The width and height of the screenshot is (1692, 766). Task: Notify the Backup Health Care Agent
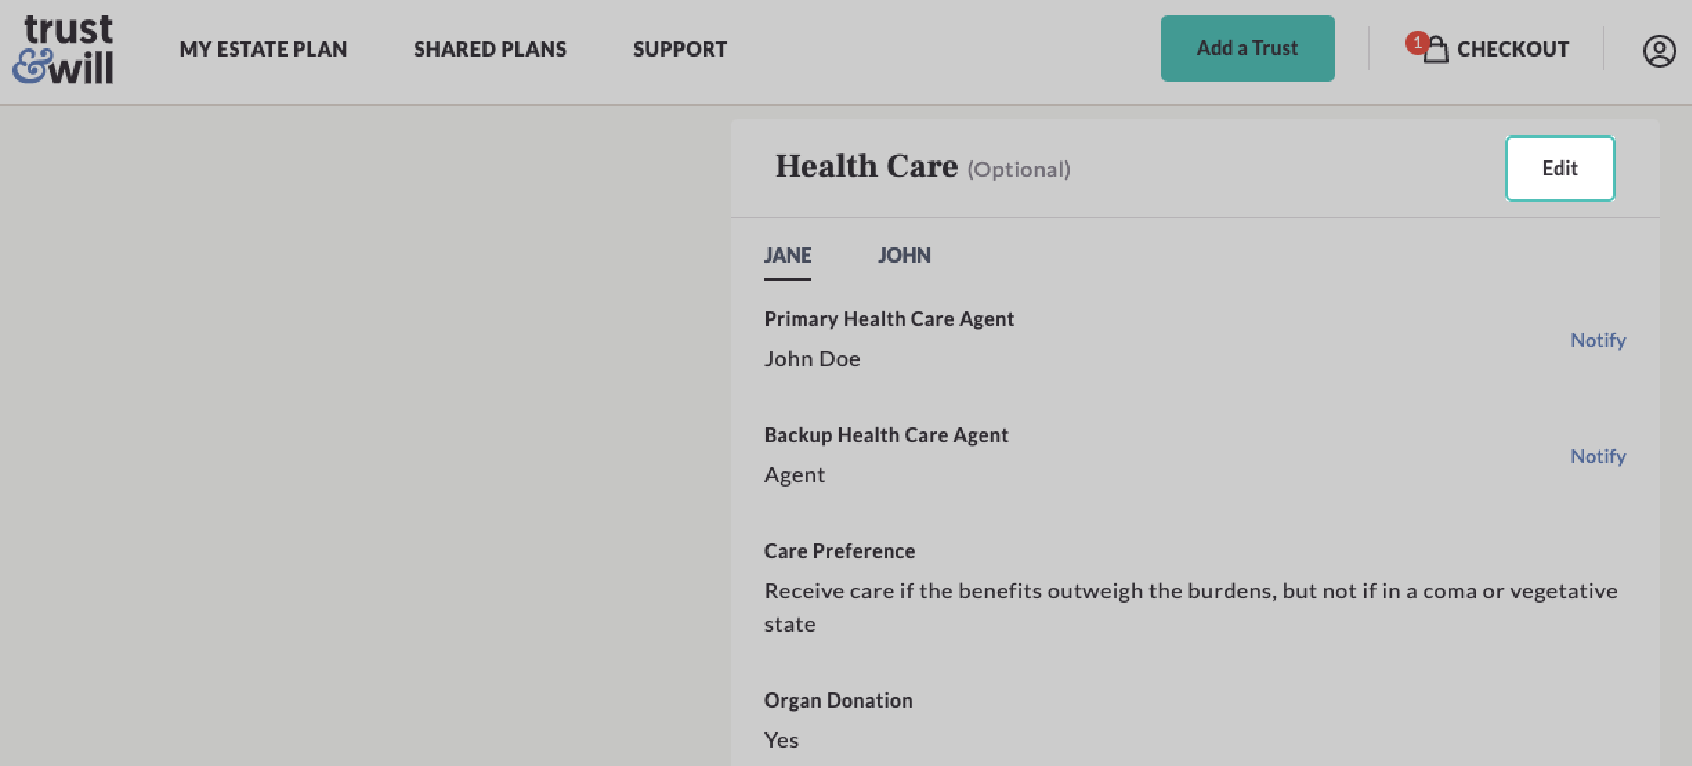(1598, 456)
